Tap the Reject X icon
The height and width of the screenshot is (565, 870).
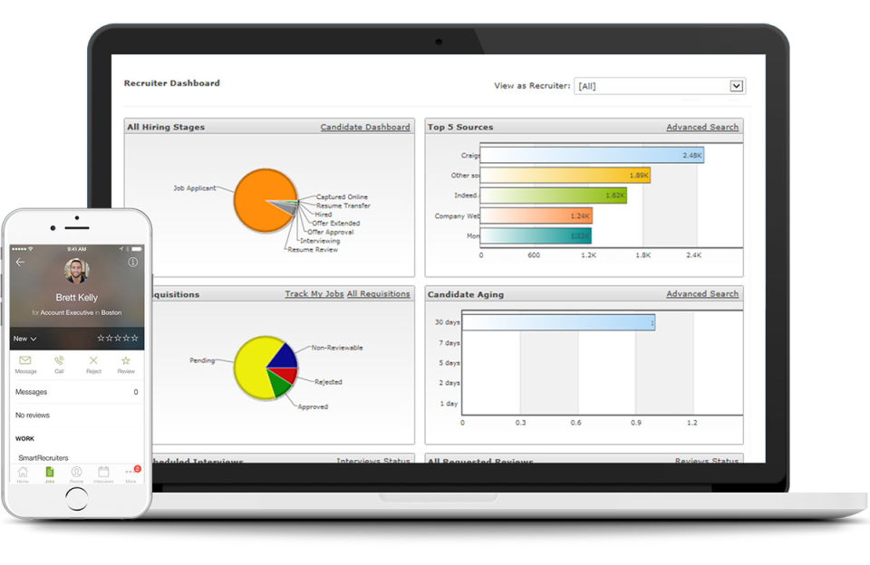point(93,360)
